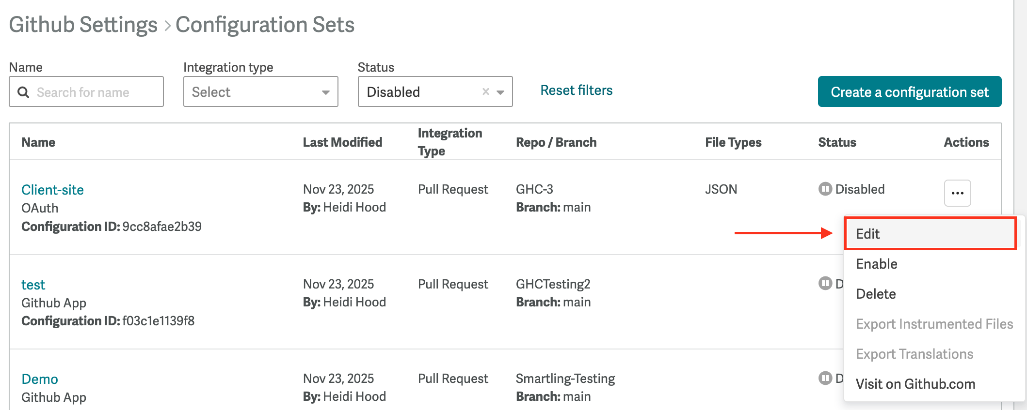Open the Status dropdown arrow

(x=500, y=92)
